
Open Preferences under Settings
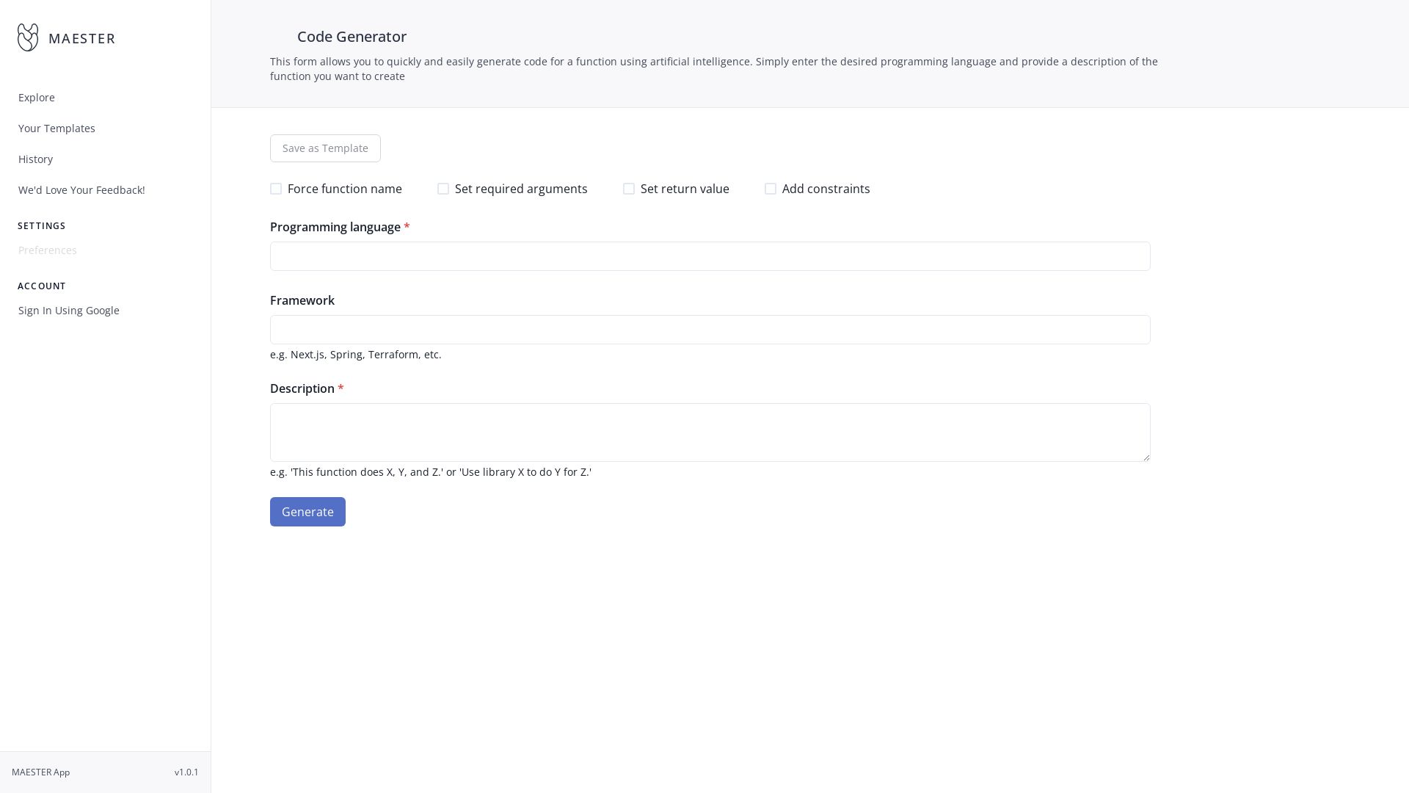click(x=47, y=250)
